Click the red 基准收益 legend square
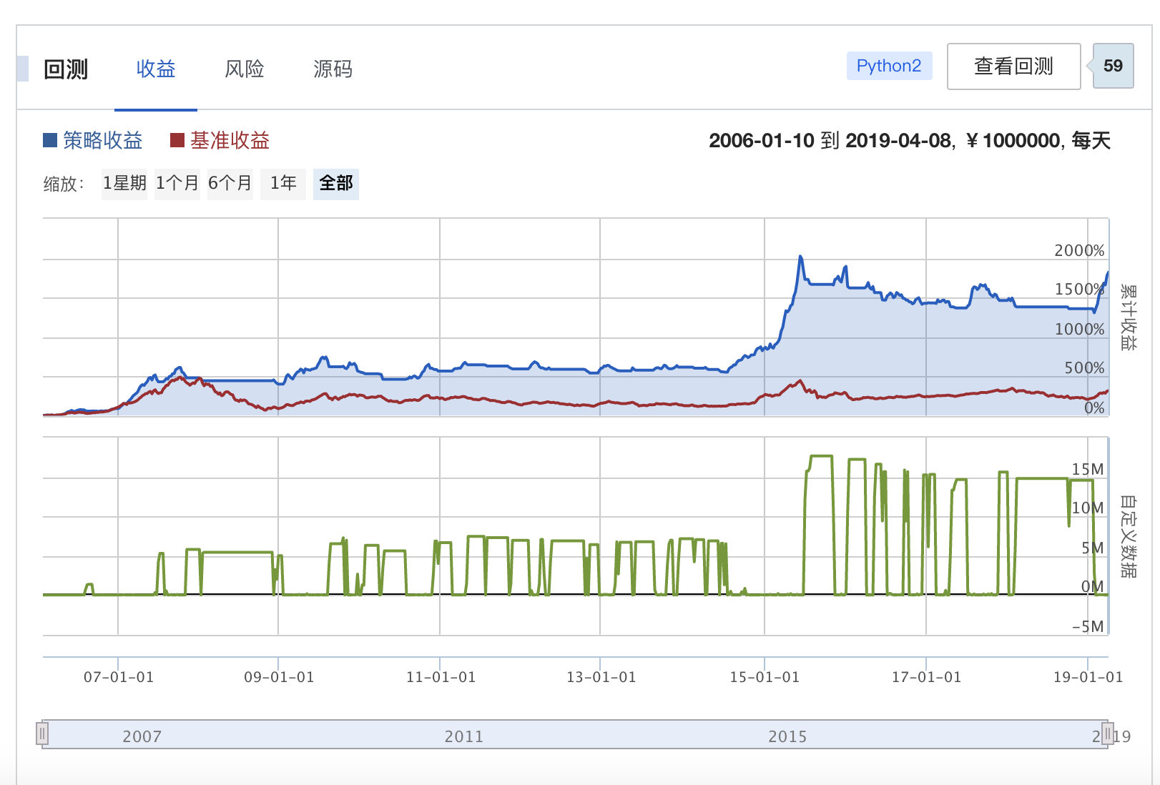This screenshot has width=1160, height=785. point(177,140)
